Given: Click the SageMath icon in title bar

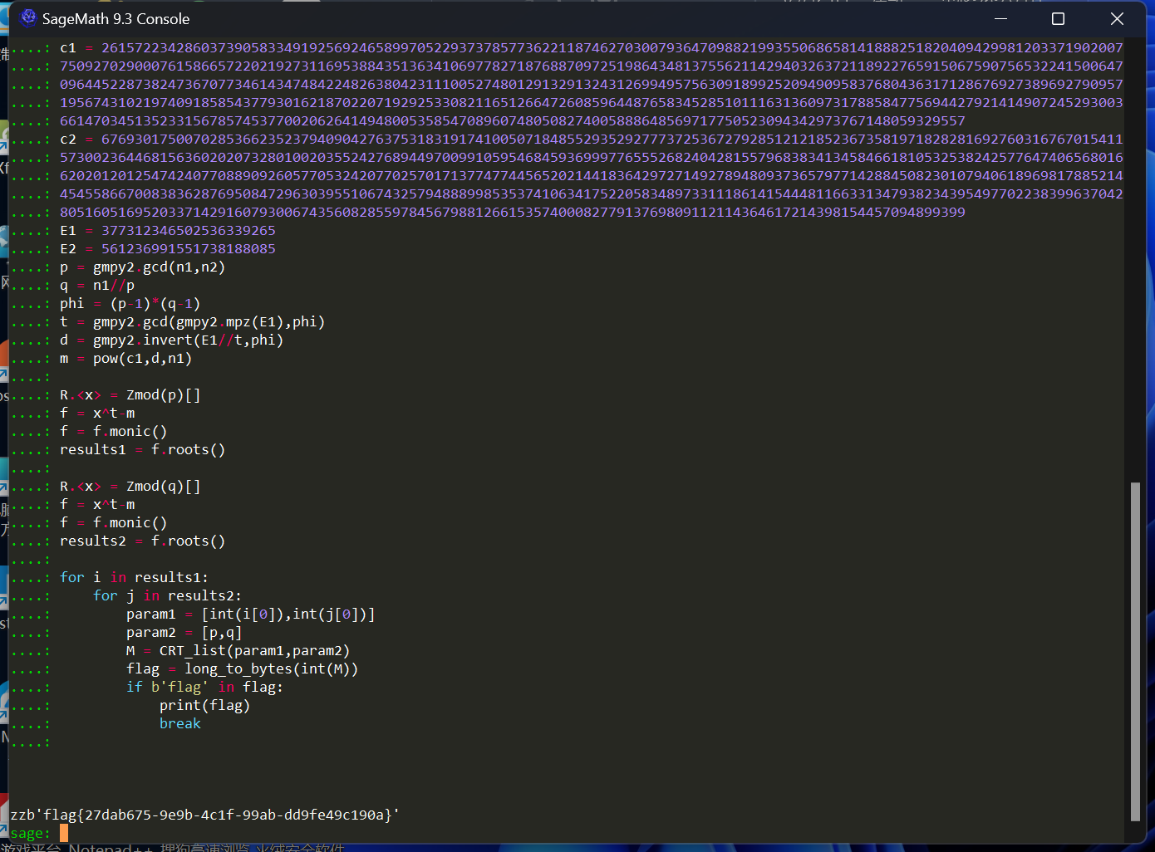Looking at the screenshot, I should [29, 18].
